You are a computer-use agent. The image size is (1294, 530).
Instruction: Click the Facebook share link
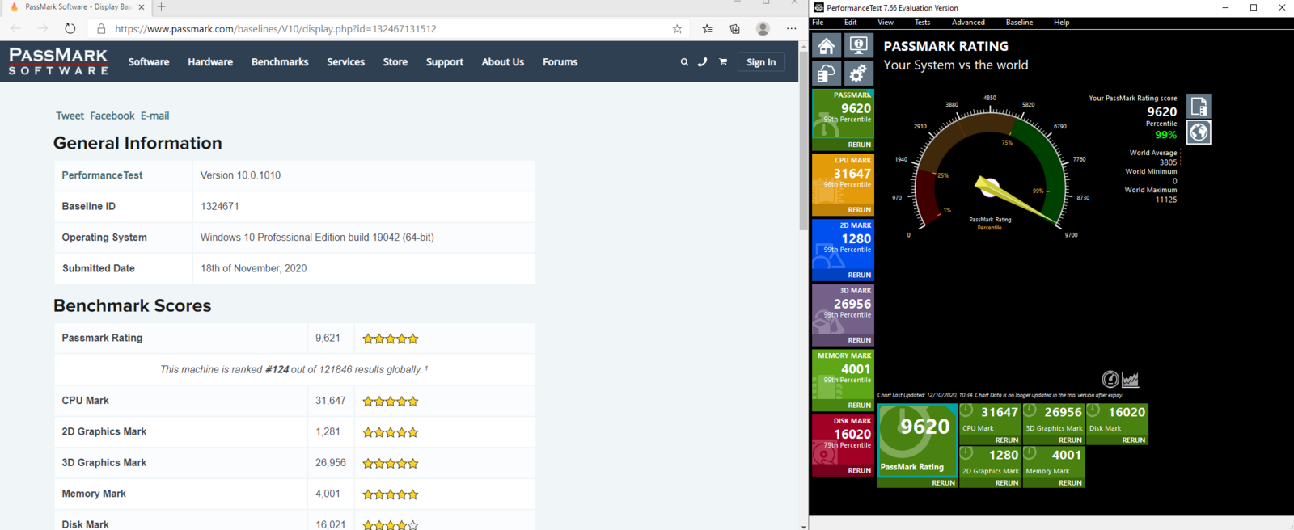(112, 116)
